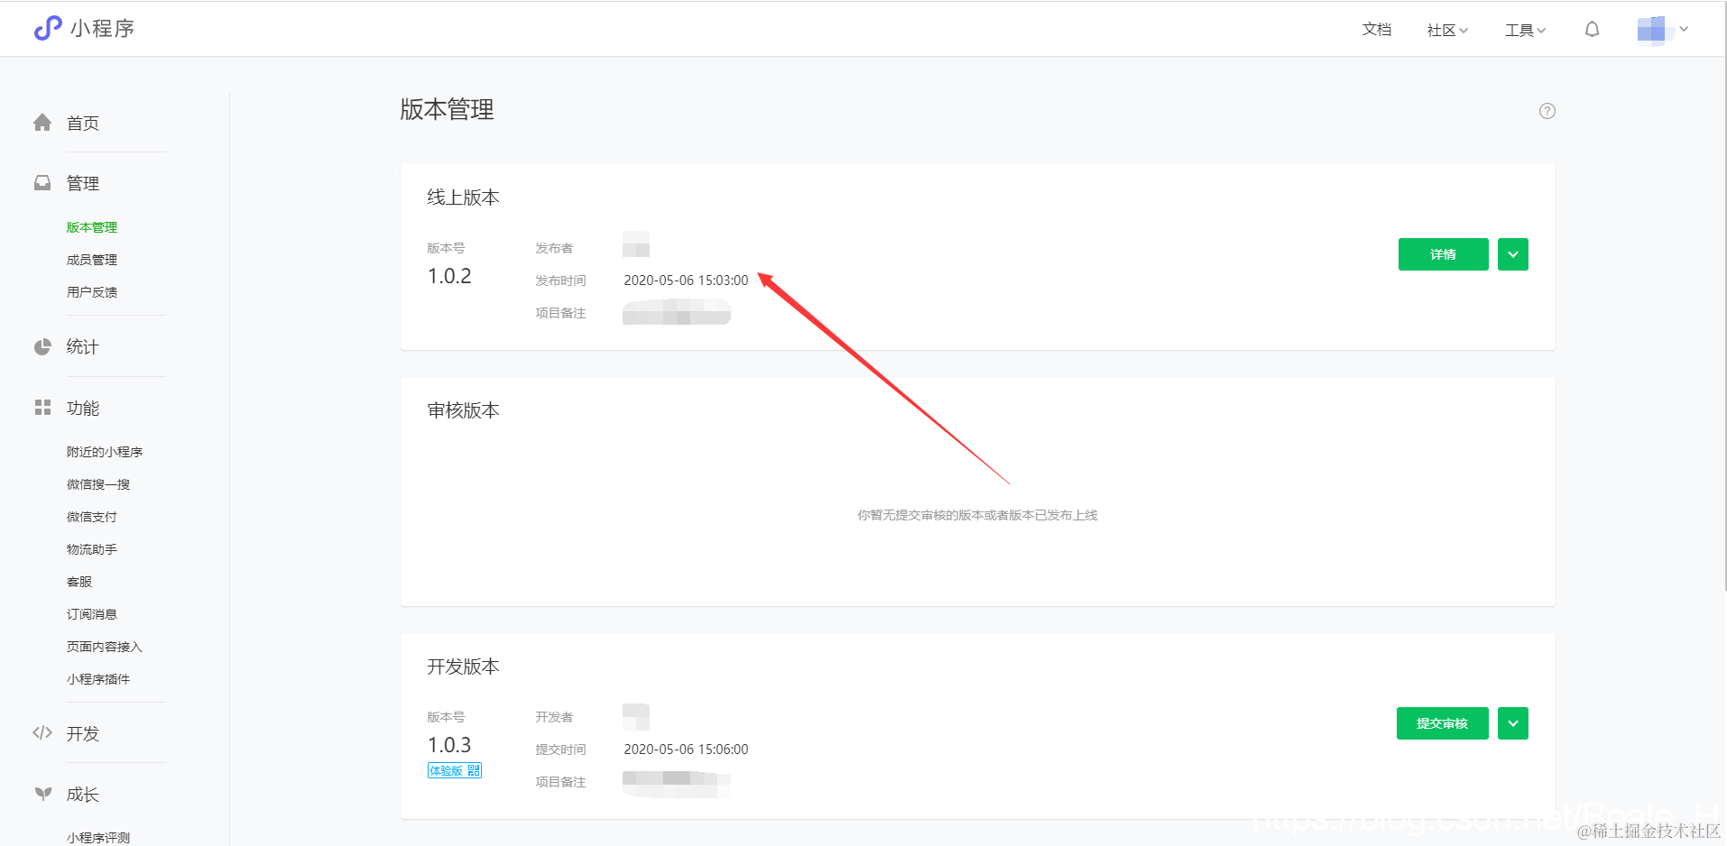Expand dropdown arrow beside 提交审核 button
The width and height of the screenshot is (1727, 846).
click(1513, 723)
